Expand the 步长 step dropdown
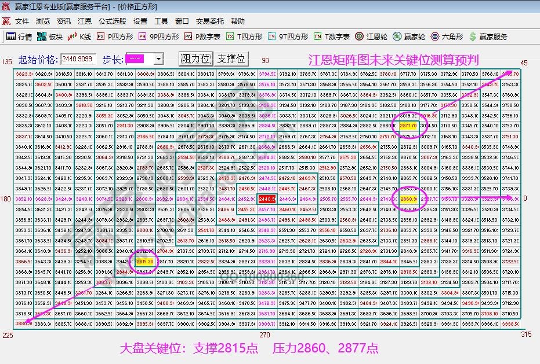 click(159, 58)
